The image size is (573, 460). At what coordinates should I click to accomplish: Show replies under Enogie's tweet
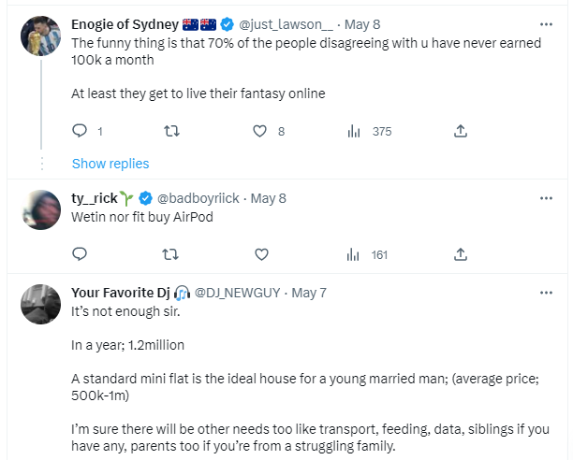point(110,164)
